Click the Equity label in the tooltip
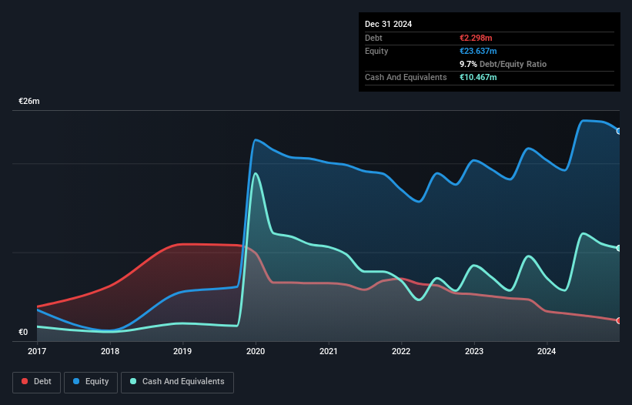632x405 pixels. 376,51
